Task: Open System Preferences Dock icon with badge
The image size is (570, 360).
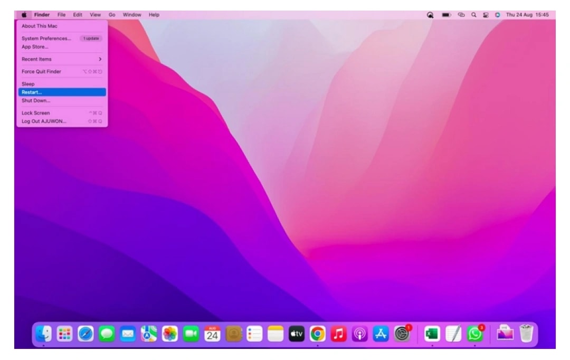Action: coord(402,334)
